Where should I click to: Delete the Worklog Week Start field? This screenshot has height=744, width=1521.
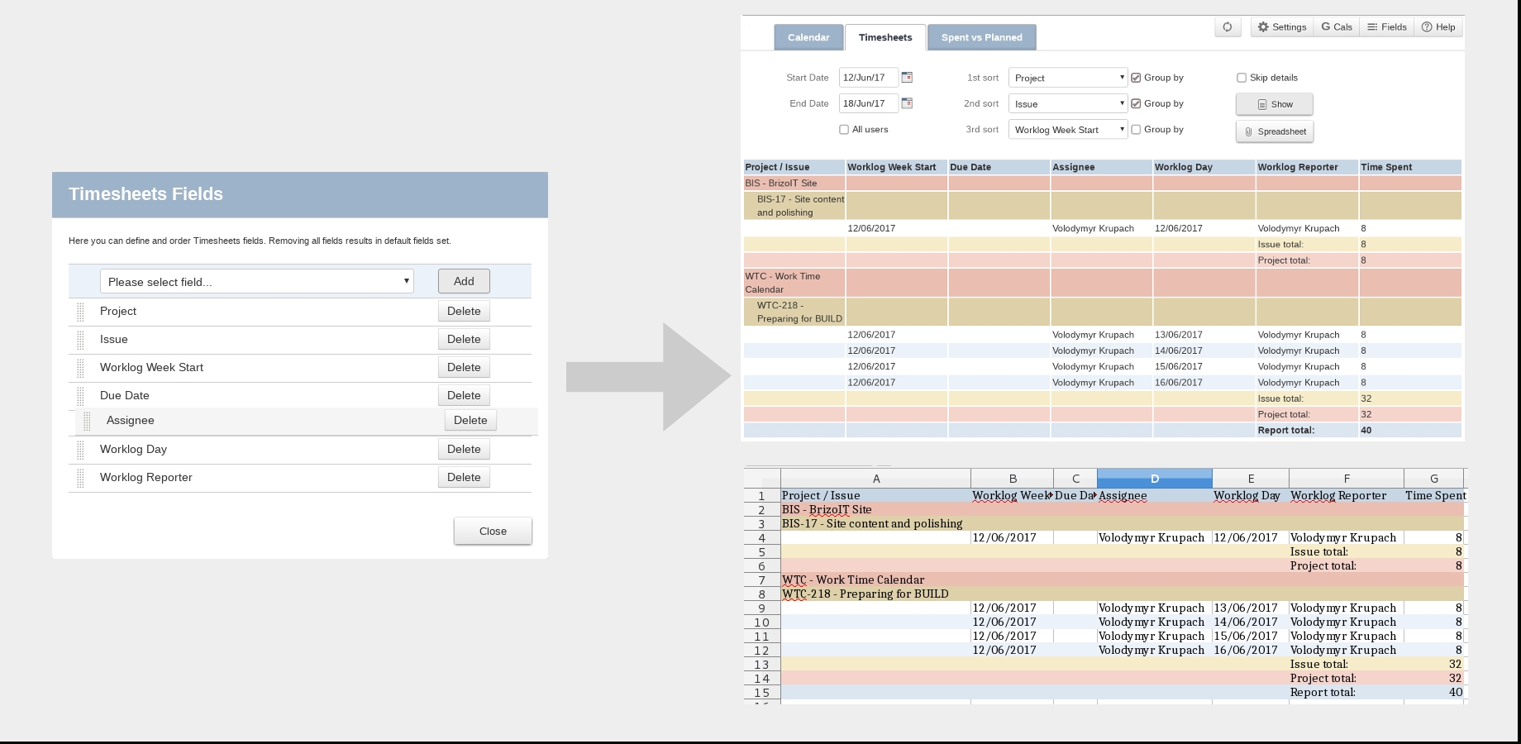point(464,367)
